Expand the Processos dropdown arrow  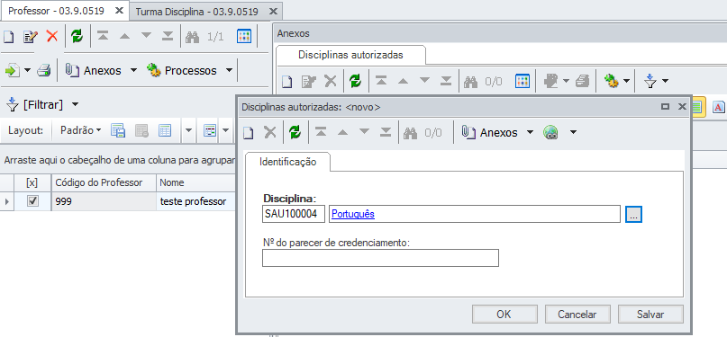pos(229,71)
